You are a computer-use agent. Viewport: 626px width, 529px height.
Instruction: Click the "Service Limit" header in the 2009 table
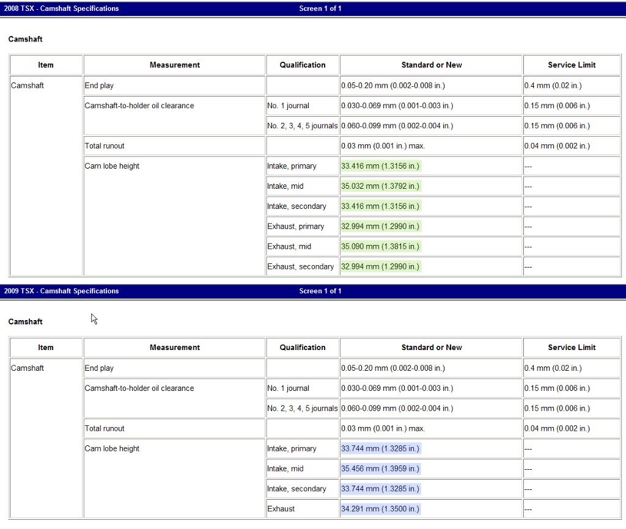point(572,348)
